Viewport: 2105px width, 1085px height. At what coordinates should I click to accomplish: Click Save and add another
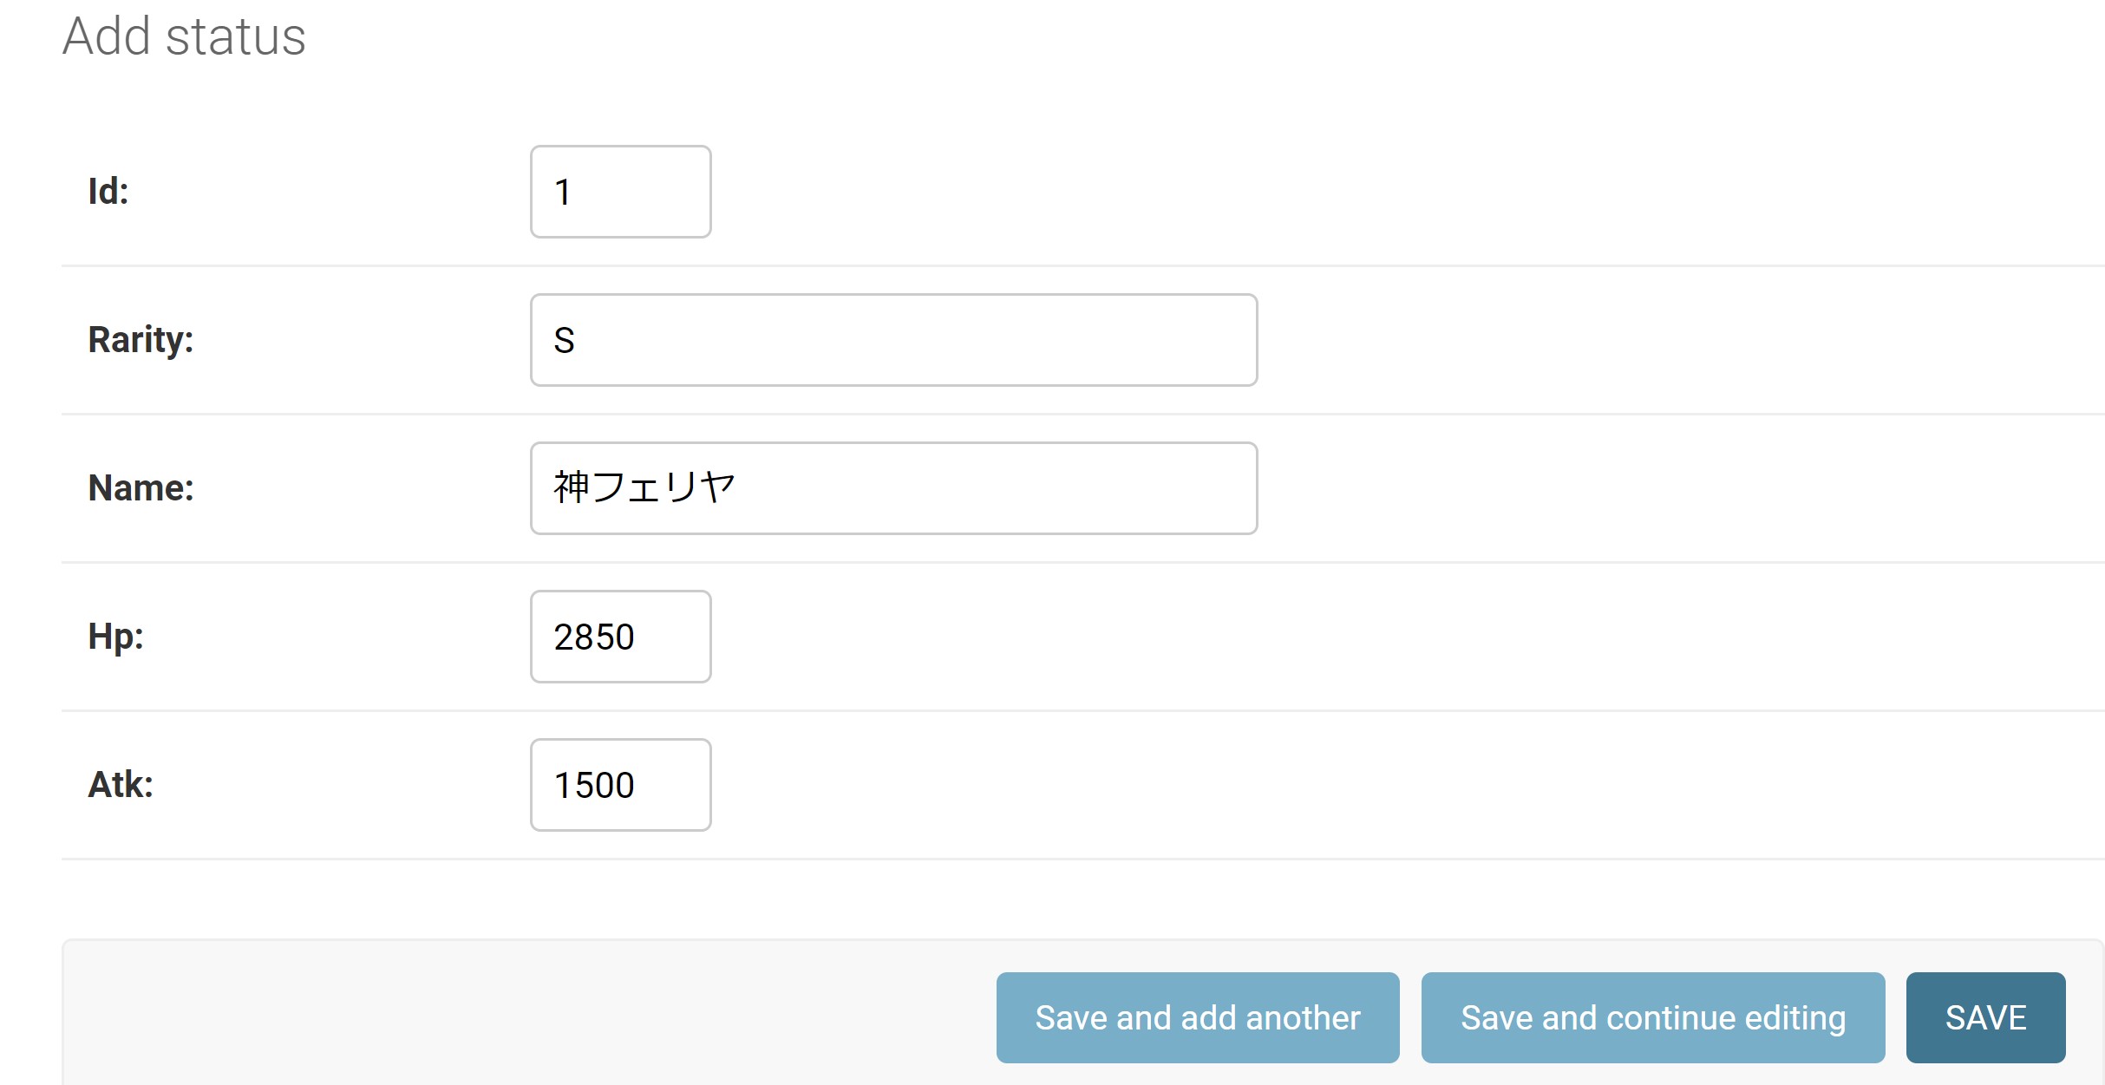[x=1197, y=1017]
